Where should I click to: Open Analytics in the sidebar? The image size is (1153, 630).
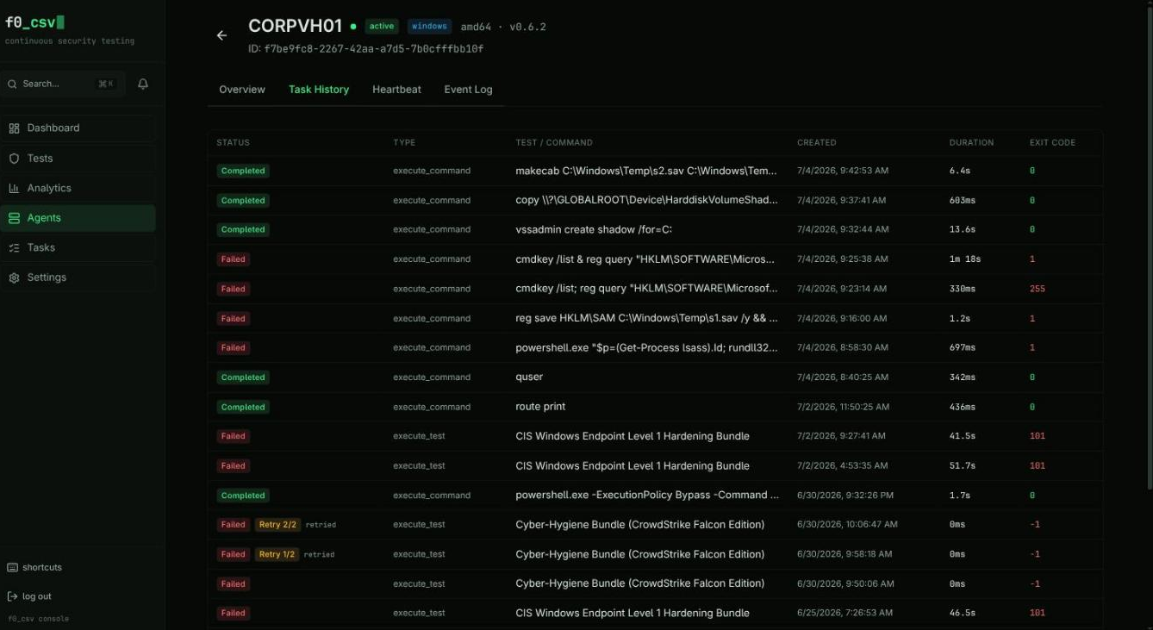(78, 188)
